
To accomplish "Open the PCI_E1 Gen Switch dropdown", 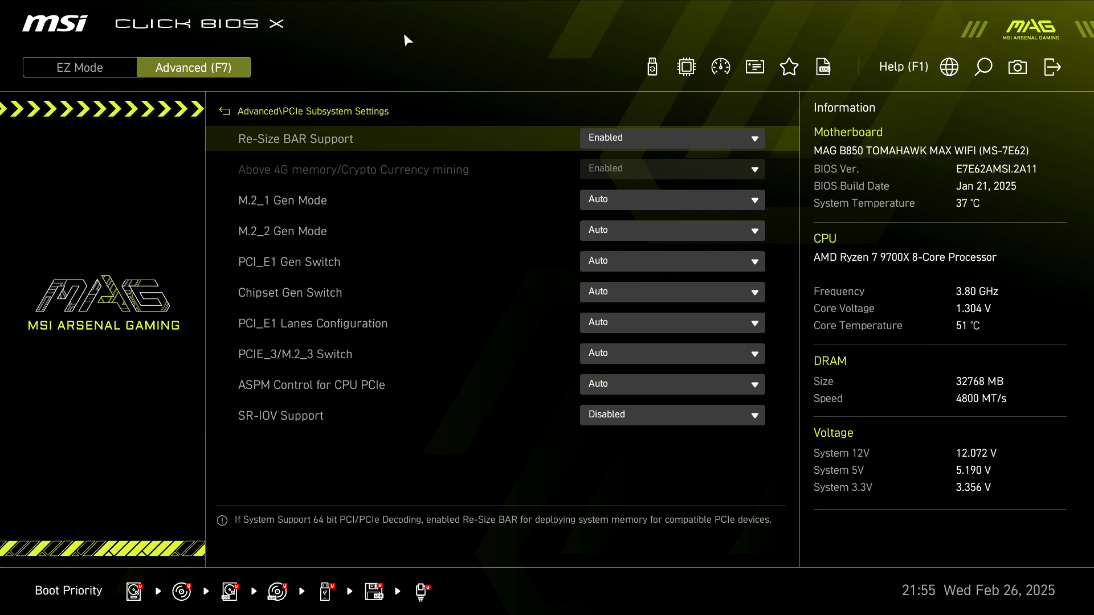I will 672,261.
